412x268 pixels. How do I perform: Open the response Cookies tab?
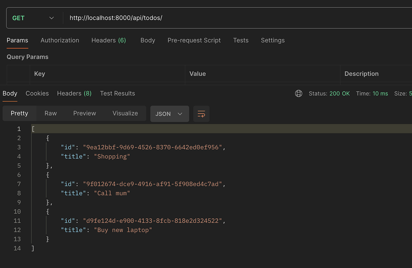pyautogui.click(x=37, y=93)
